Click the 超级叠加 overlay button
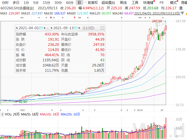Screen dimensions: 187x140 (x=108, y=3)
